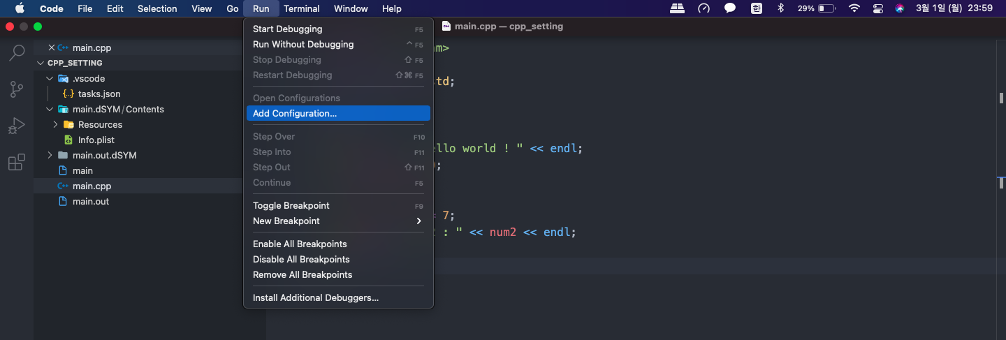Close main.cpp in Open Editors

tap(51, 48)
